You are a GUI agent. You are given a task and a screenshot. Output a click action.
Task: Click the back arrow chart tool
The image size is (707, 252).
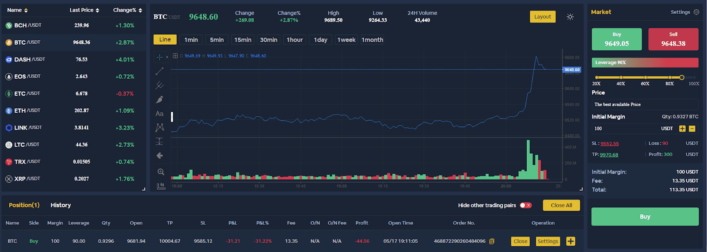[x=160, y=156]
